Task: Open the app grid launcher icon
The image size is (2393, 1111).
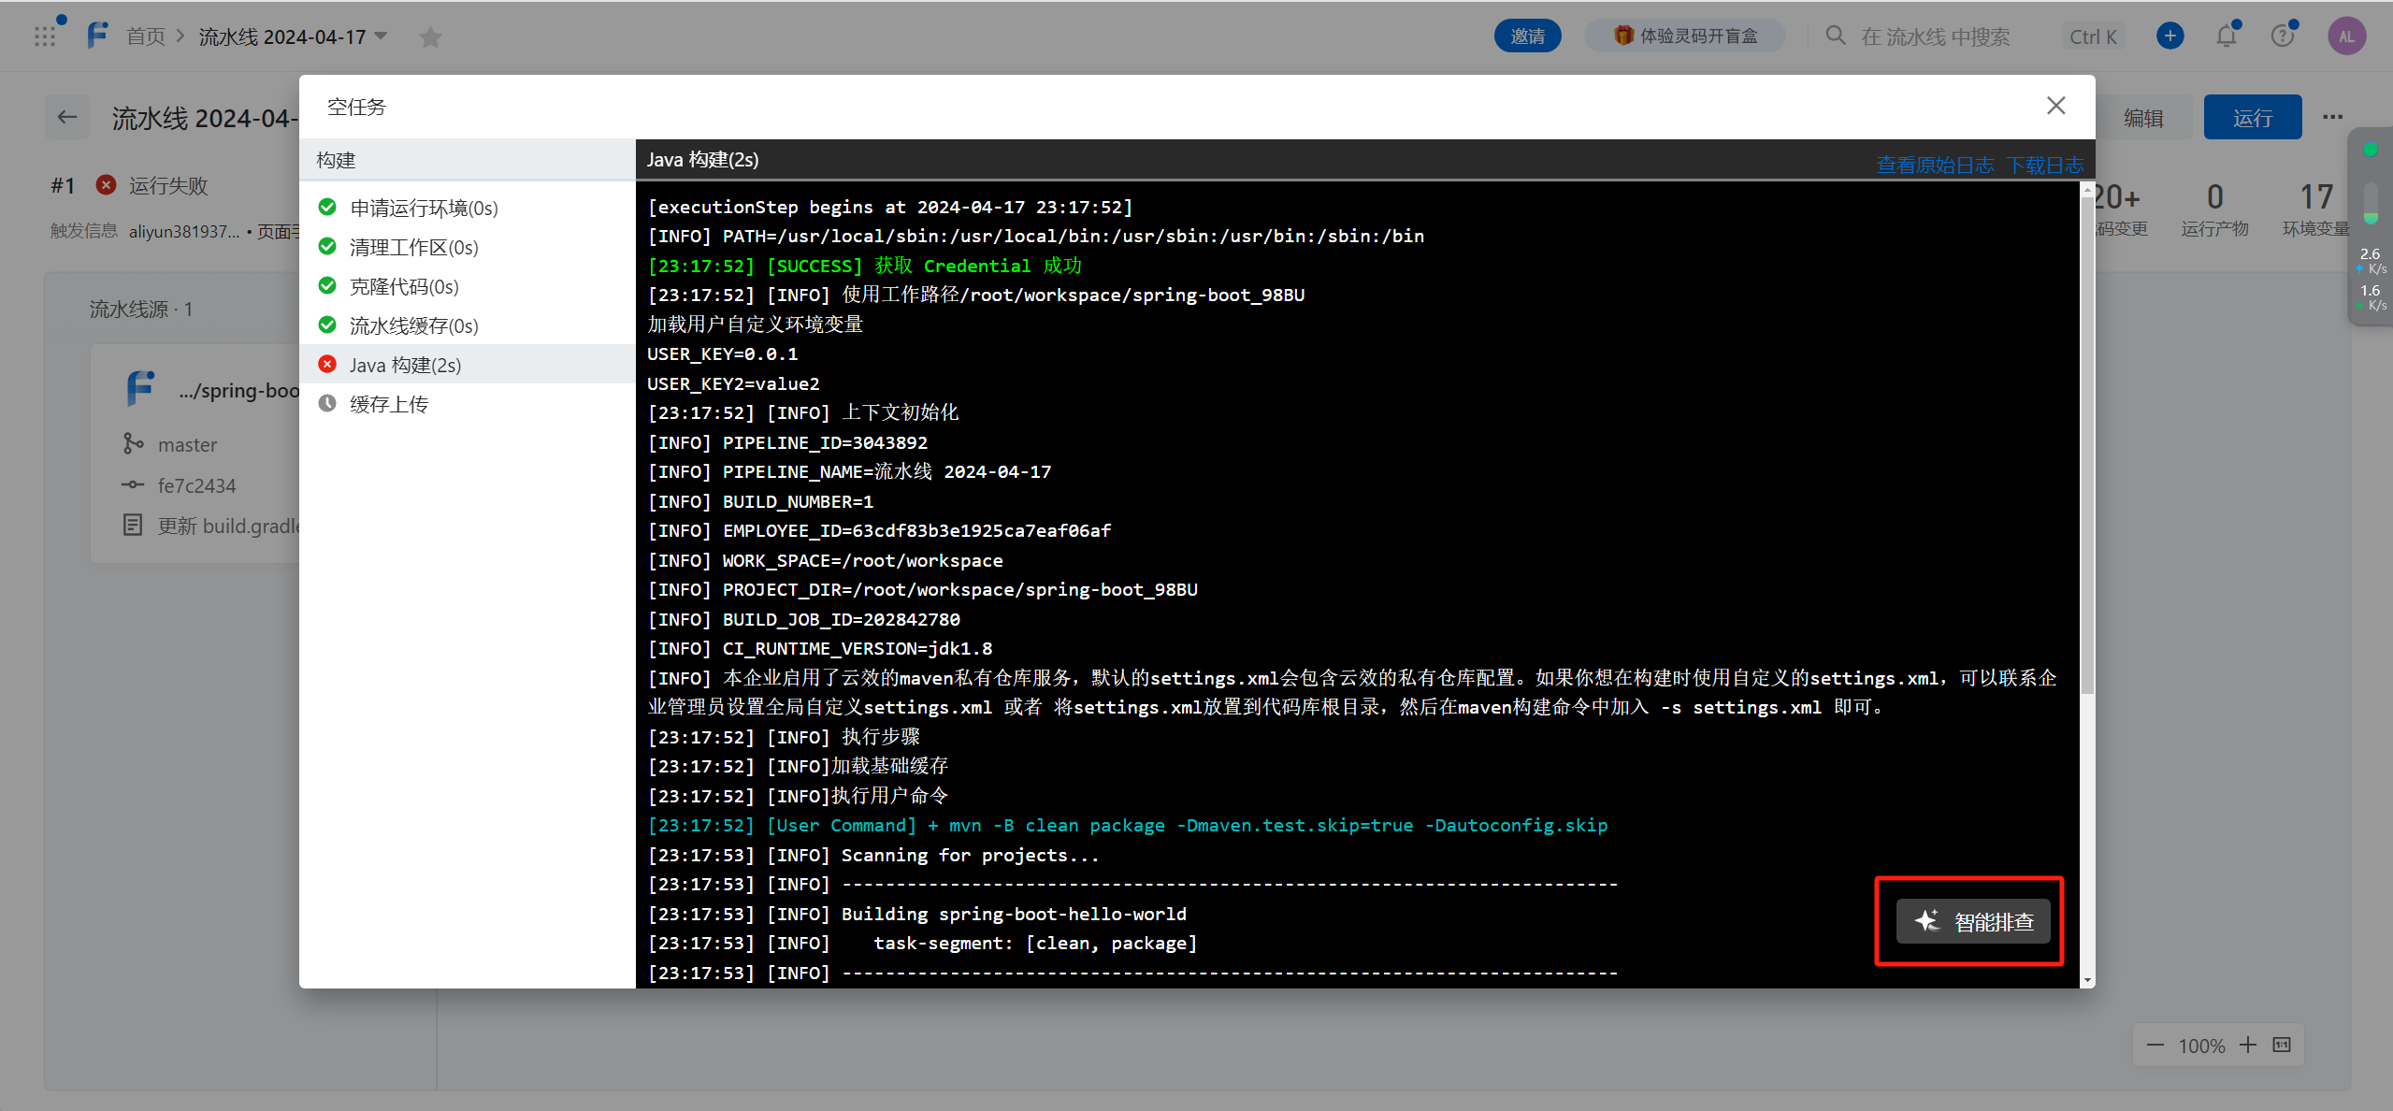Action: pyautogui.click(x=45, y=36)
